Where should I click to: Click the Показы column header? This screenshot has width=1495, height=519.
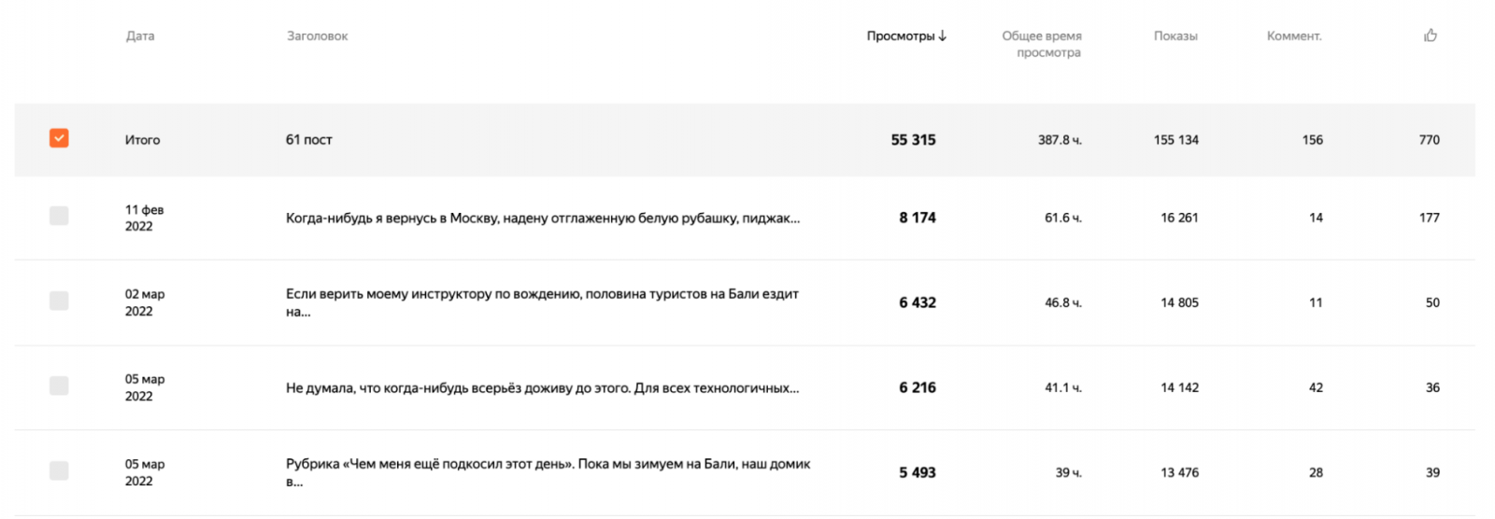click(x=1175, y=36)
